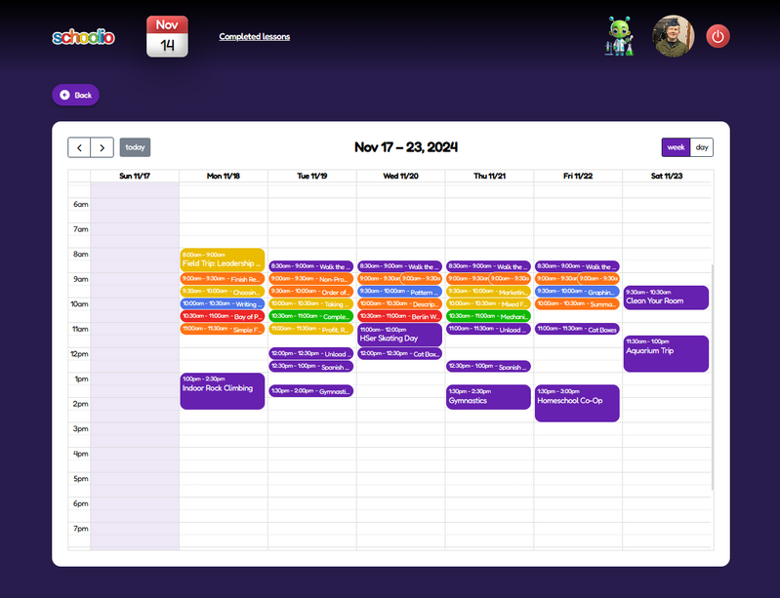The height and width of the screenshot is (598, 780).
Task: Click the green alien mascot icon
Action: pos(620,36)
